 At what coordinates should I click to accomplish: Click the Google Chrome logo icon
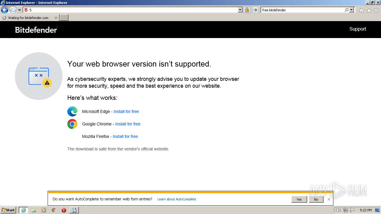tap(72, 124)
